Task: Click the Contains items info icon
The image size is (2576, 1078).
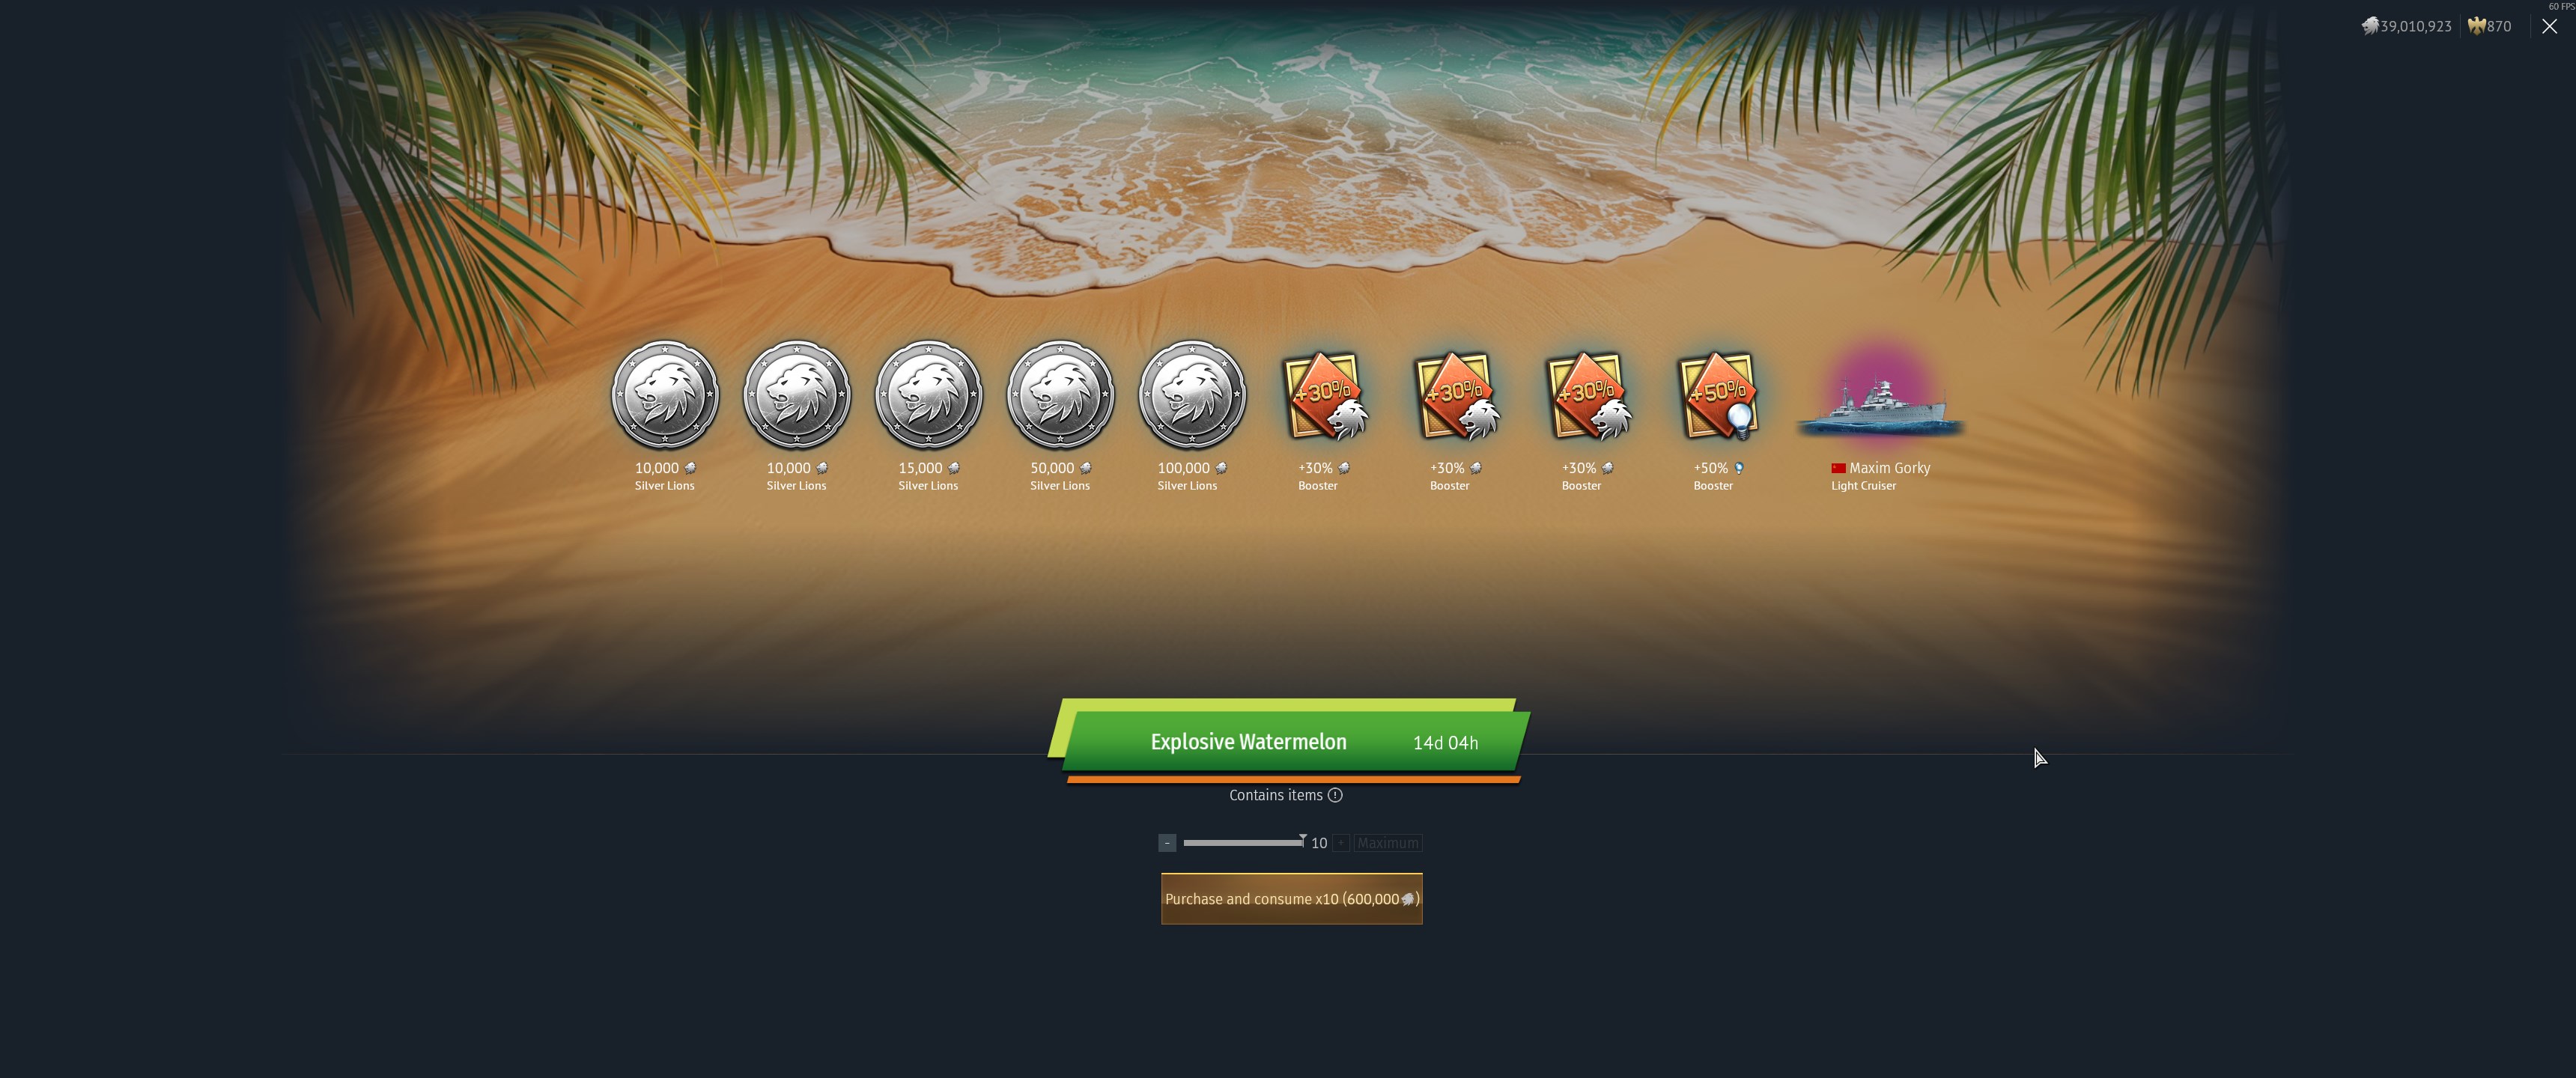Action: click(1335, 795)
